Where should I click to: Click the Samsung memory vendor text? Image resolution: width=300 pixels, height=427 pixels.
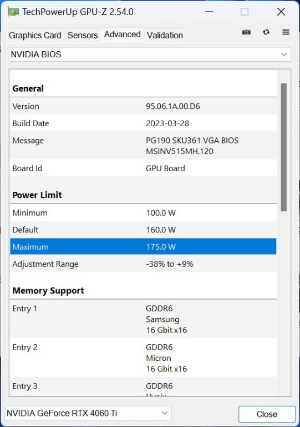(x=162, y=319)
